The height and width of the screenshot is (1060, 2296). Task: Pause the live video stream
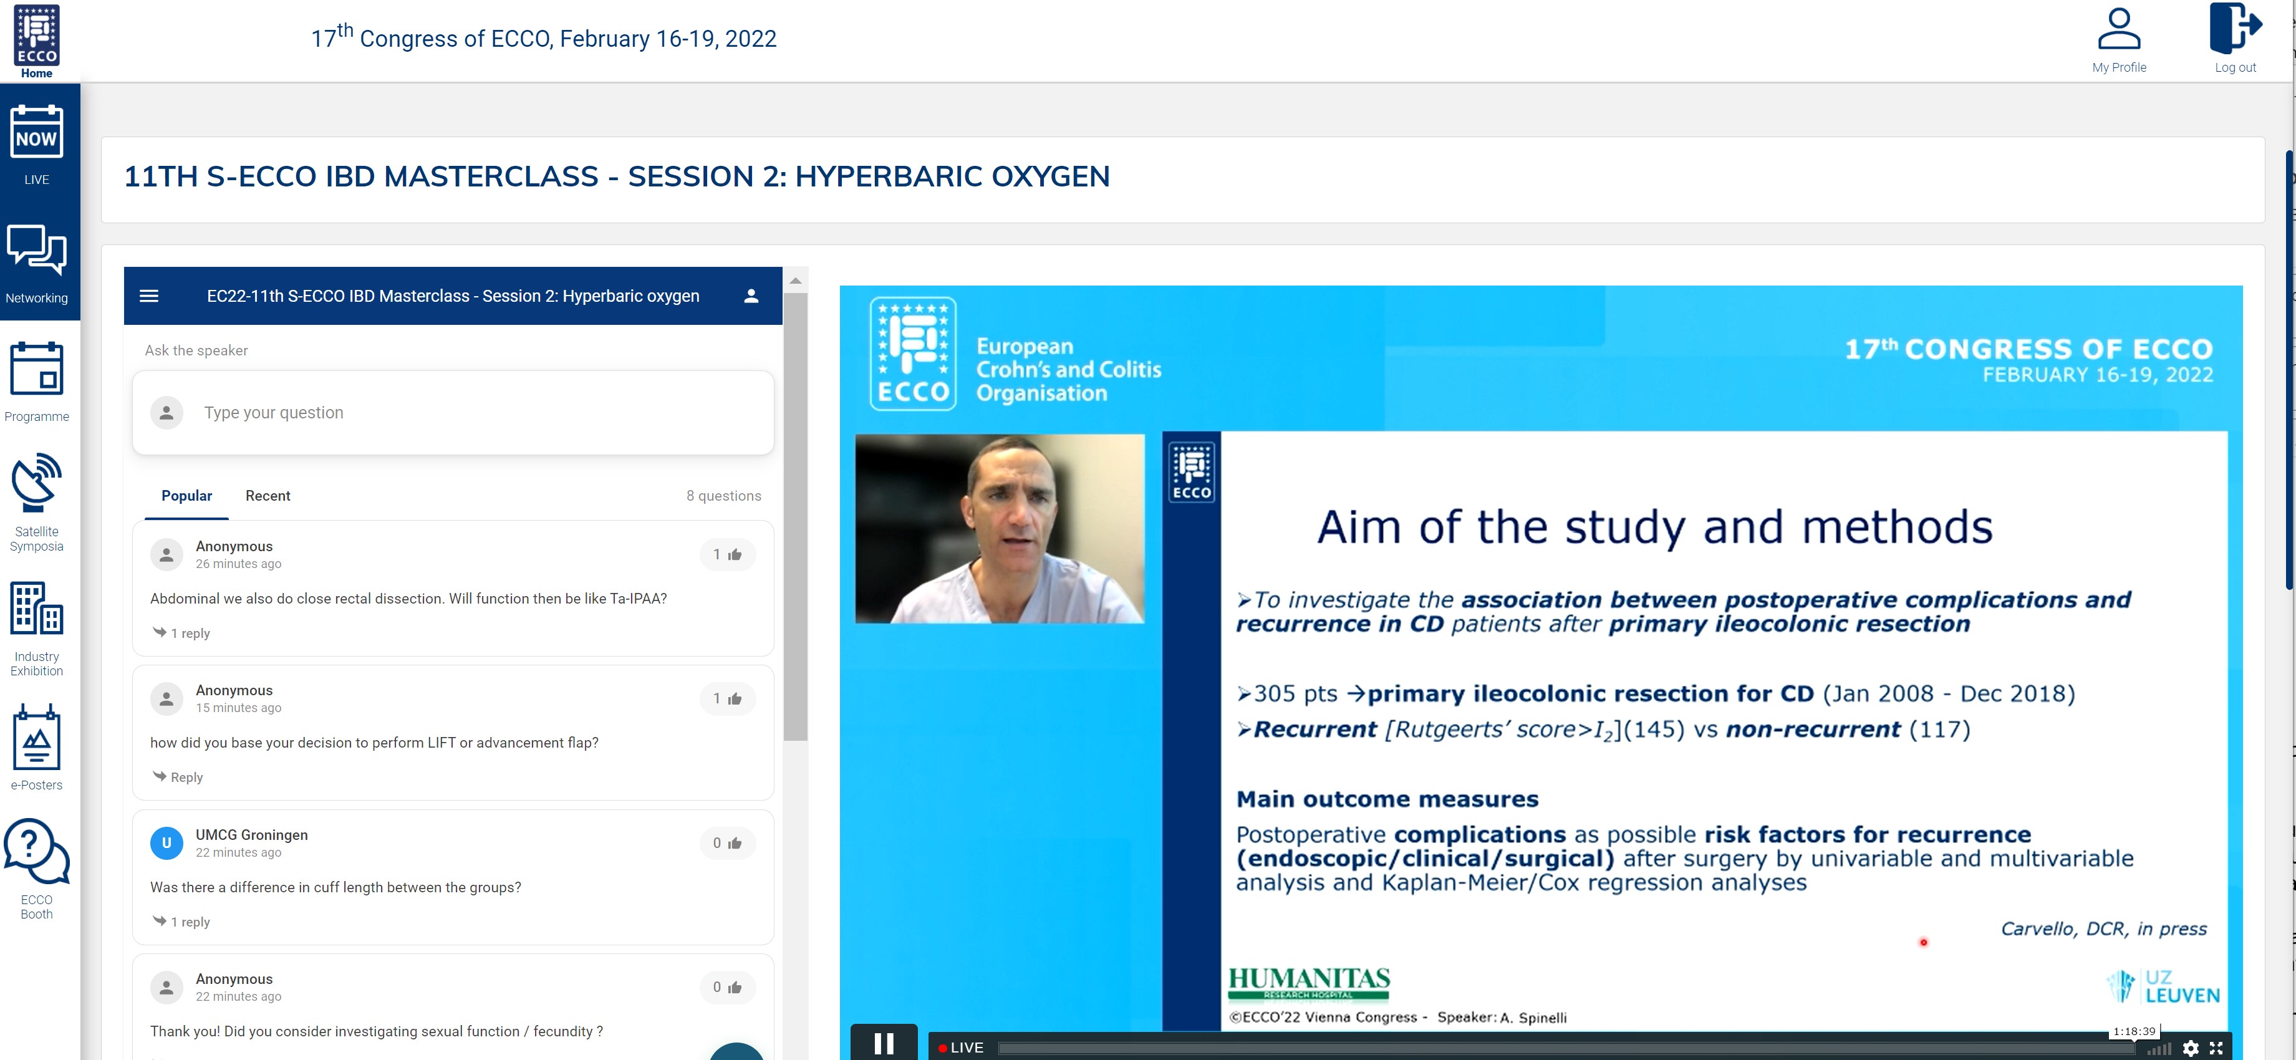click(x=883, y=1043)
